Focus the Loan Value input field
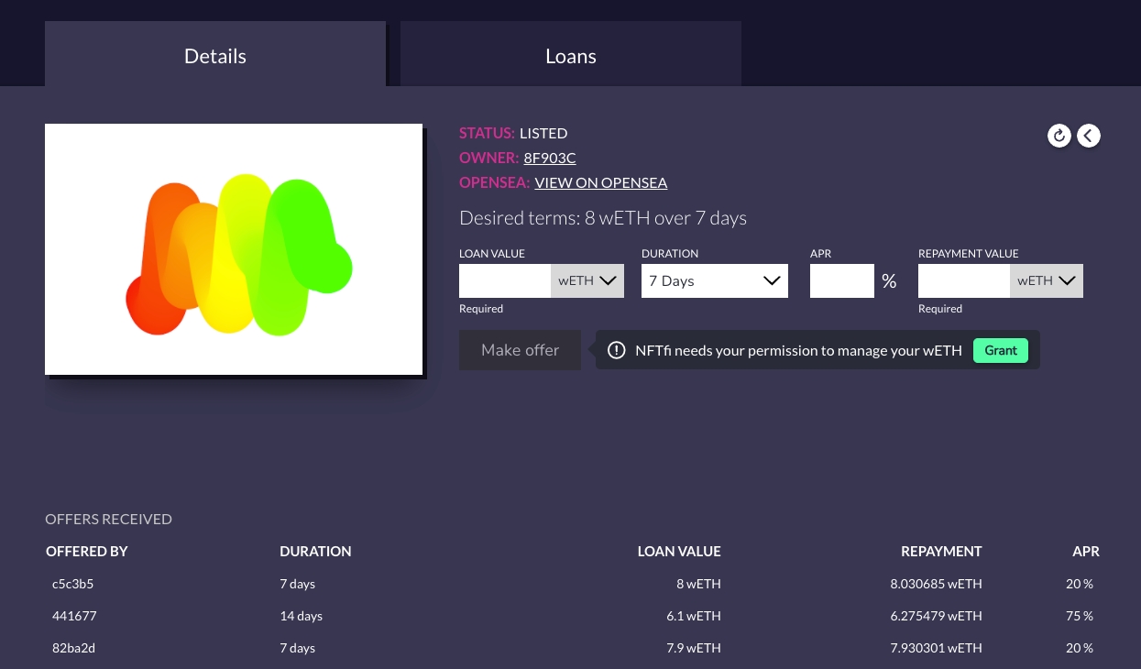This screenshot has height=669, width=1141. click(505, 281)
